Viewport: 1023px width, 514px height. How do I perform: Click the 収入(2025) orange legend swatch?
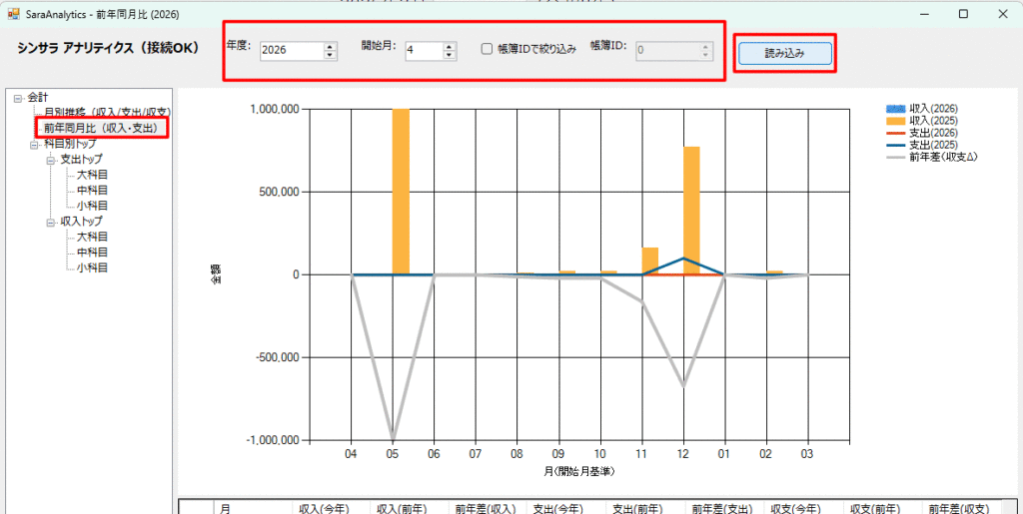point(896,121)
